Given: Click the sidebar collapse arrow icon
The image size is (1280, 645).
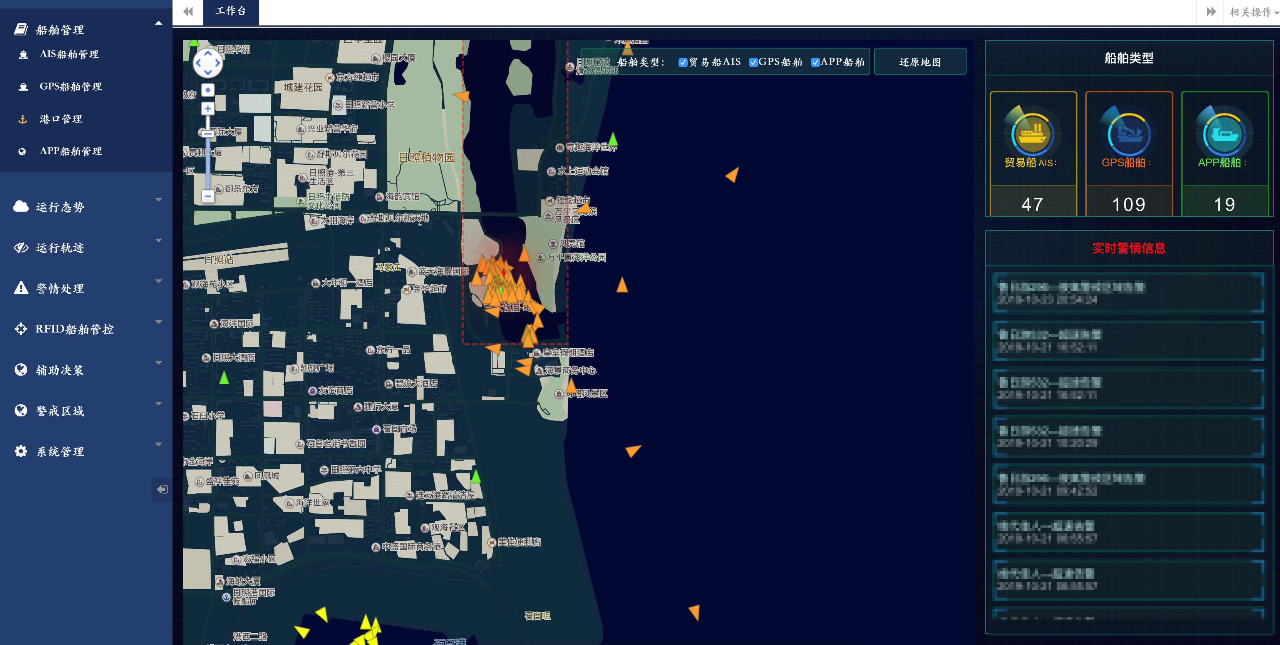Looking at the screenshot, I should (162, 490).
